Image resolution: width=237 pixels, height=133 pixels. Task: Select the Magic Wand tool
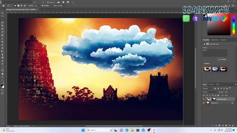click(2, 23)
